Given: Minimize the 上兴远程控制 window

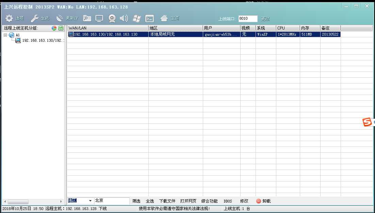Looking at the screenshot, I should click(x=346, y=6).
